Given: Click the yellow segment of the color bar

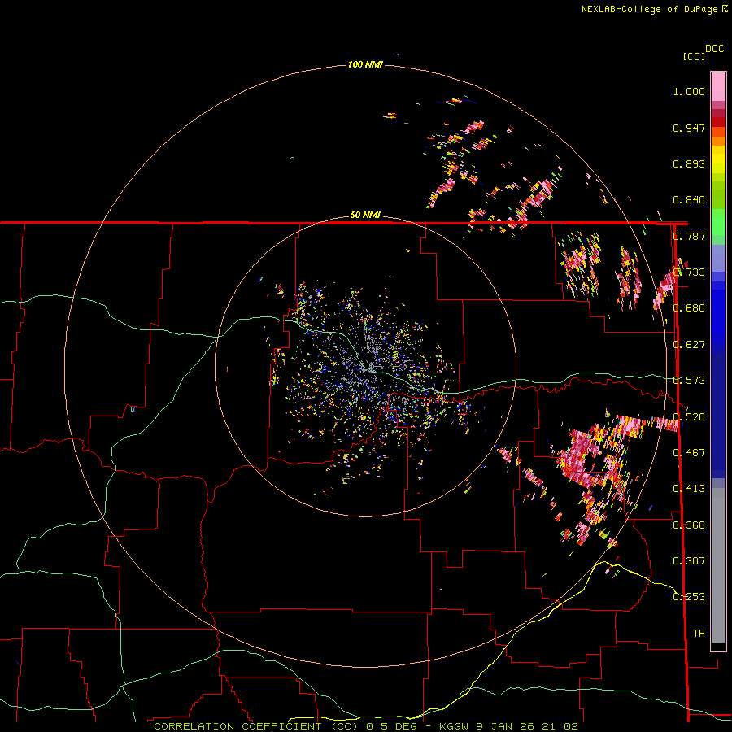Looking at the screenshot, I should 718,159.
